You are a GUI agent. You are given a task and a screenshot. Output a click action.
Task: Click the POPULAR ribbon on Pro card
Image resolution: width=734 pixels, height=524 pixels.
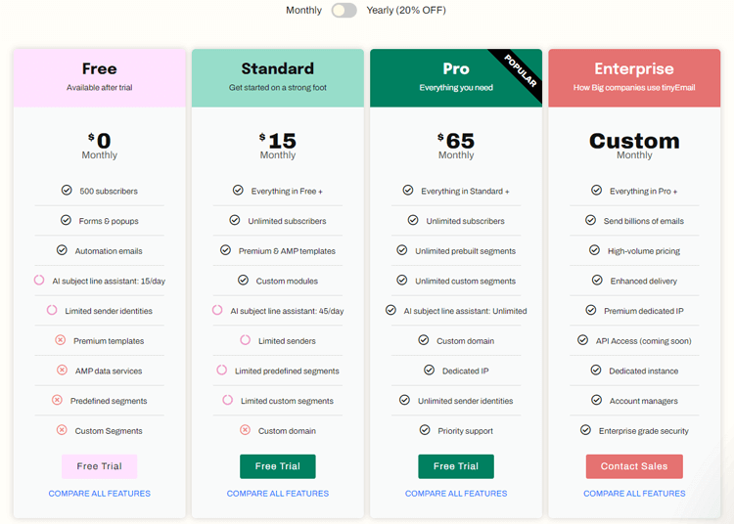520,70
